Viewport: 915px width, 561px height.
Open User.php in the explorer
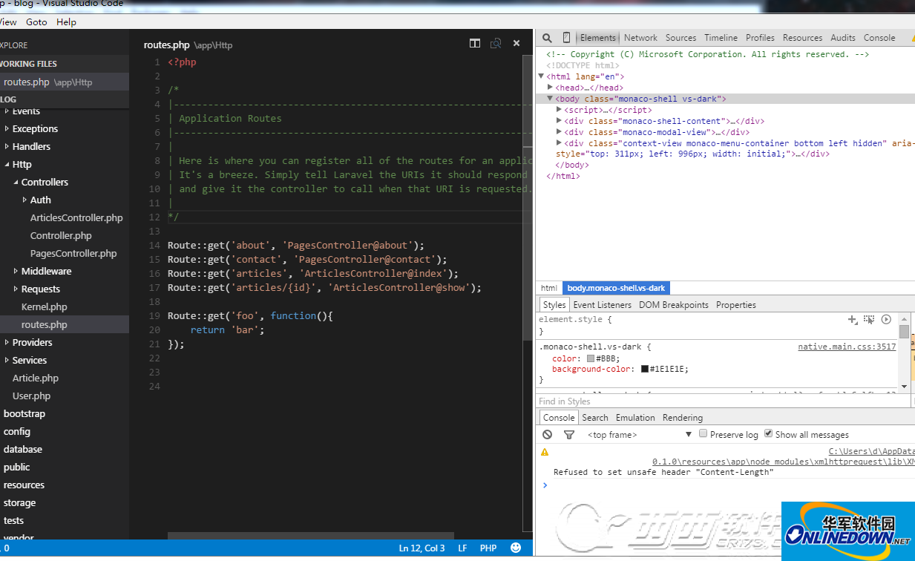pos(31,396)
